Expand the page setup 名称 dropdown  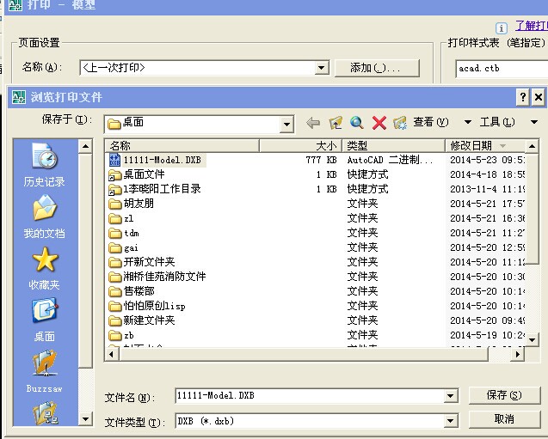click(x=322, y=68)
